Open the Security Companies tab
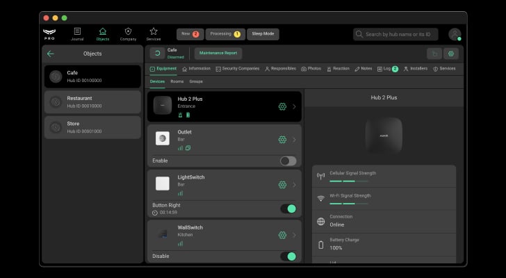The height and width of the screenshot is (278, 506). pos(237,69)
